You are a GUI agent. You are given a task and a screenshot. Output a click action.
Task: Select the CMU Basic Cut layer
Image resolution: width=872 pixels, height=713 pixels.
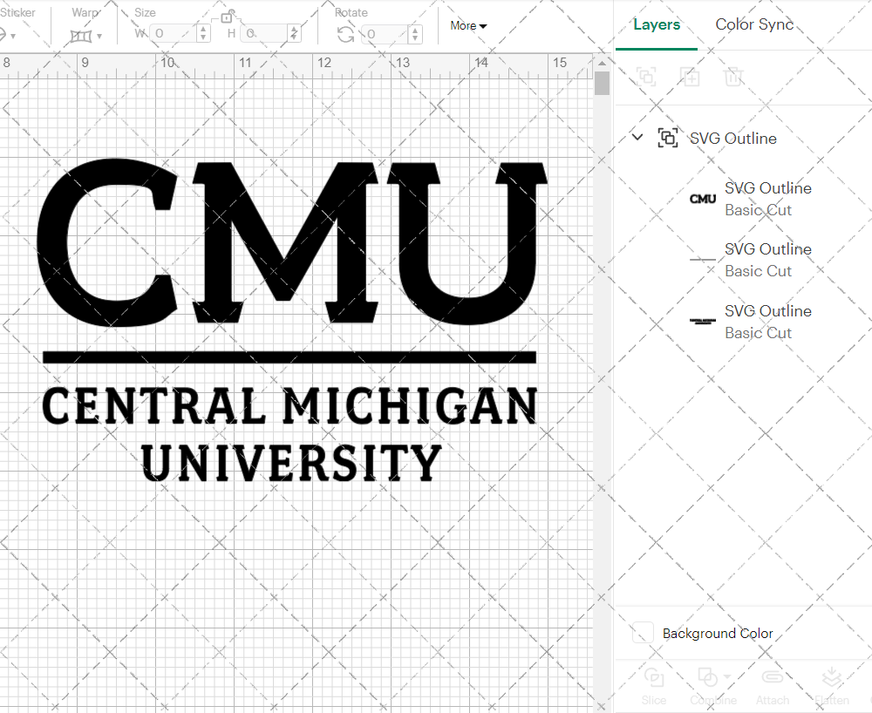[x=767, y=199]
